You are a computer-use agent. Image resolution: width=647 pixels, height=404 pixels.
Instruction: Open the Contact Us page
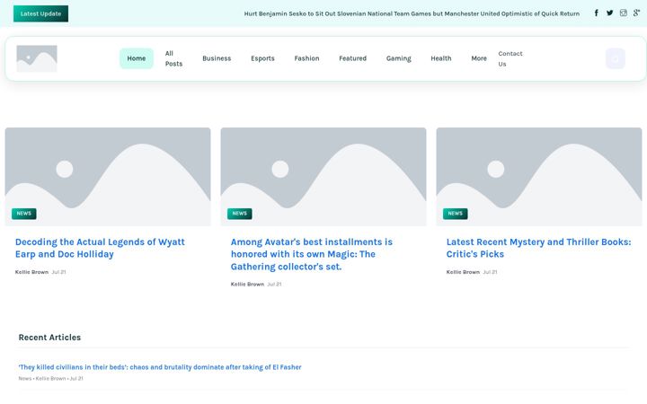[510, 58]
